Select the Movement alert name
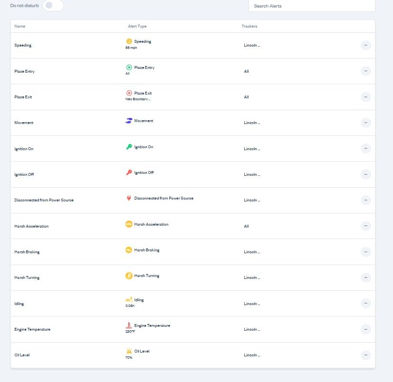Image resolution: width=393 pixels, height=382 pixels. click(x=24, y=123)
